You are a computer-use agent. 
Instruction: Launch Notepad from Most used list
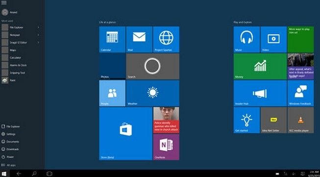[x=21, y=35]
